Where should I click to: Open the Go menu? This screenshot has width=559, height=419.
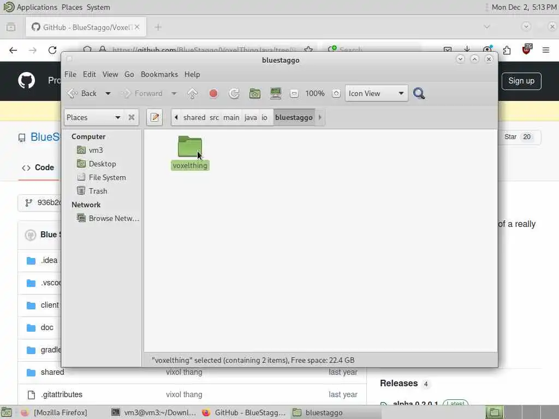pos(129,74)
